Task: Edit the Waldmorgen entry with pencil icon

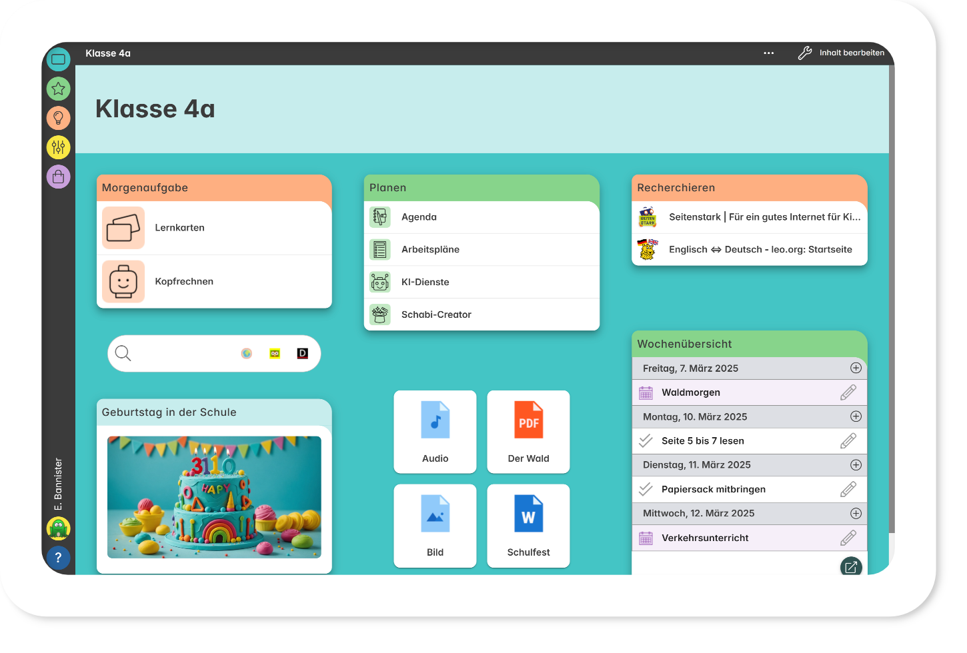Action: pos(848,393)
